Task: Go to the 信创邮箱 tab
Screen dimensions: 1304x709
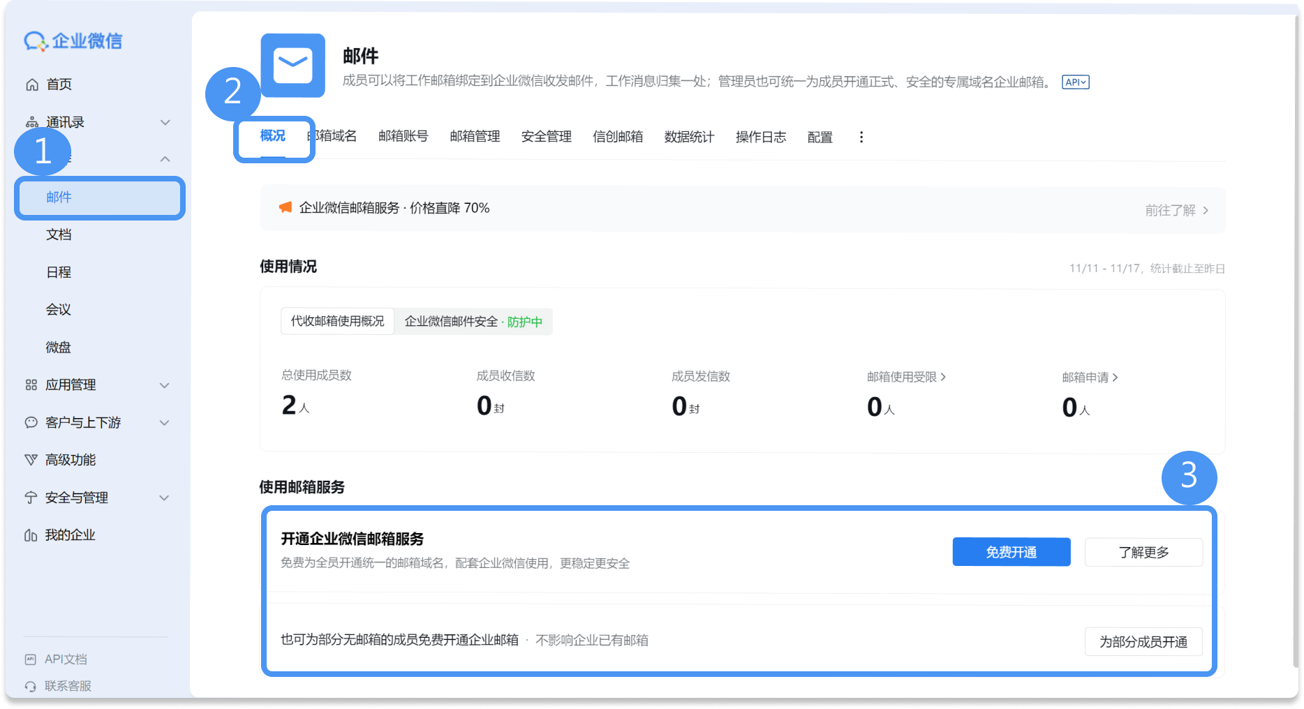Action: point(618,137)
